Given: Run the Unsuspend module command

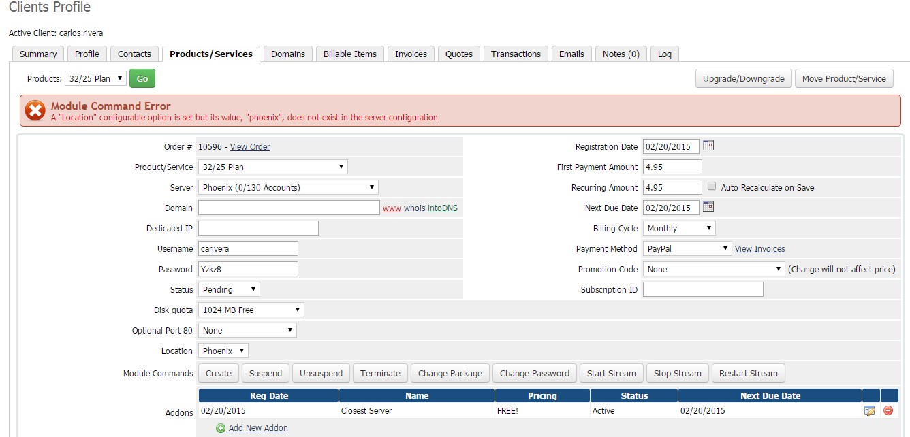Looking at the screenshot, I should (x=321, y=373).
